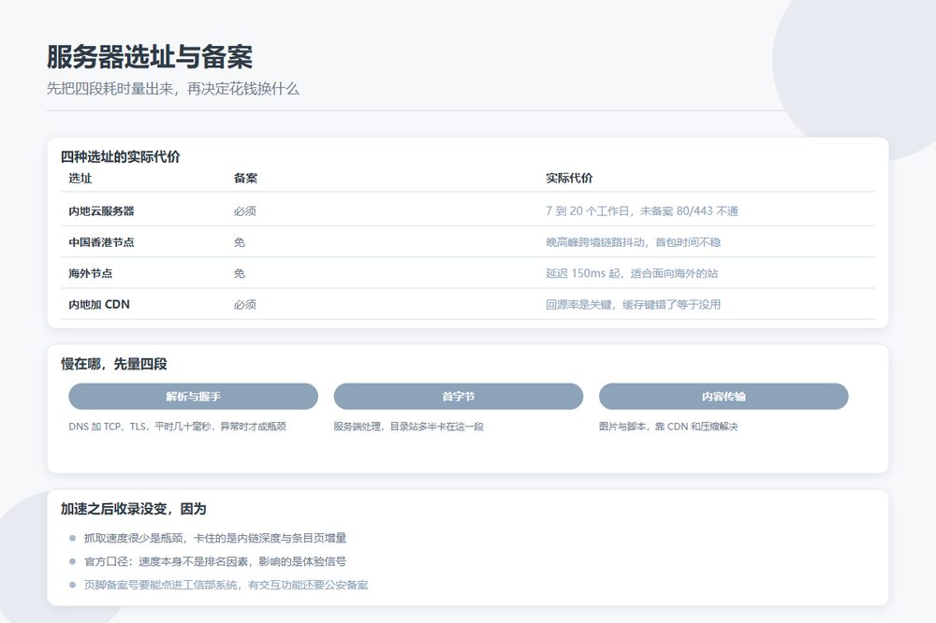Viewport: 936px width, 623px height.
Task: Click 必须 in the 内地云服务器 row
Action: [244, 210]
